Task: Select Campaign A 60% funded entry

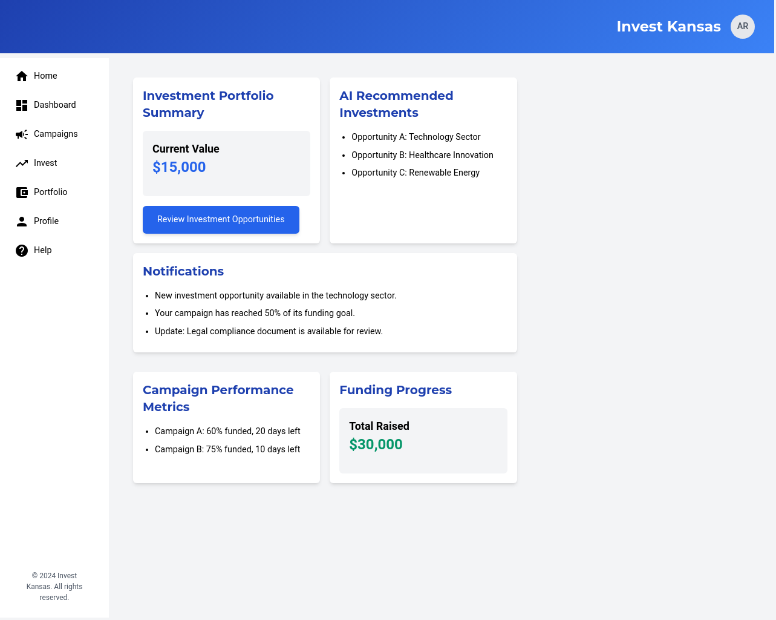Action: pos(227,431)
